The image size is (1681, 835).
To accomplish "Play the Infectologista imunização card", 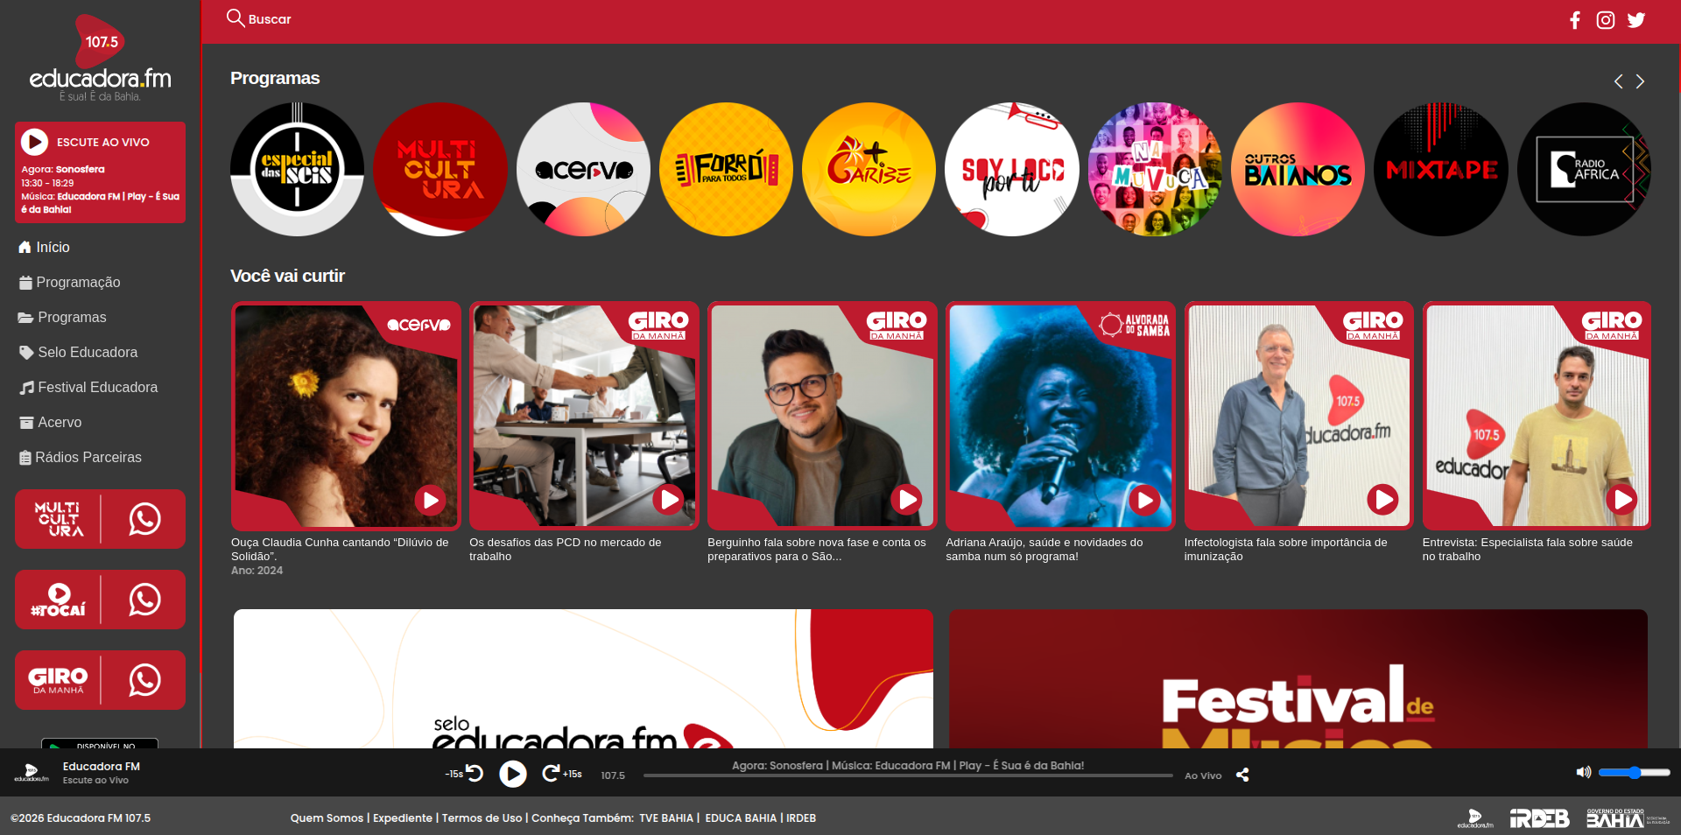I will pyautogui.click(x=1382, y=500).
